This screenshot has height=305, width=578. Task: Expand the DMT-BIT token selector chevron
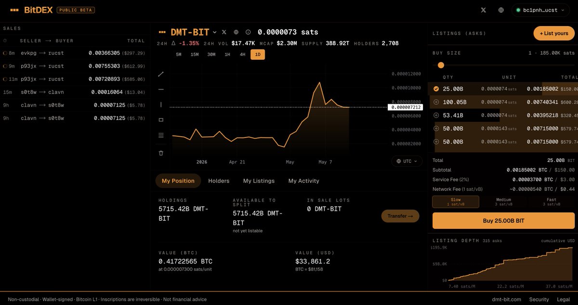point(215,32)
